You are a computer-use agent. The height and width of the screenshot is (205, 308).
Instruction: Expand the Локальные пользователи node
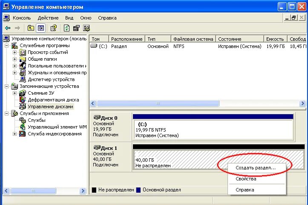pyautogui.click(x=14, y=66)
